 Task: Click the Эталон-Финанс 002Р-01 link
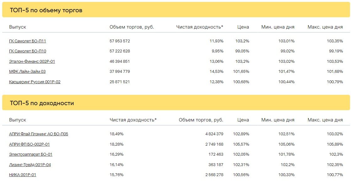pos(32,61)
